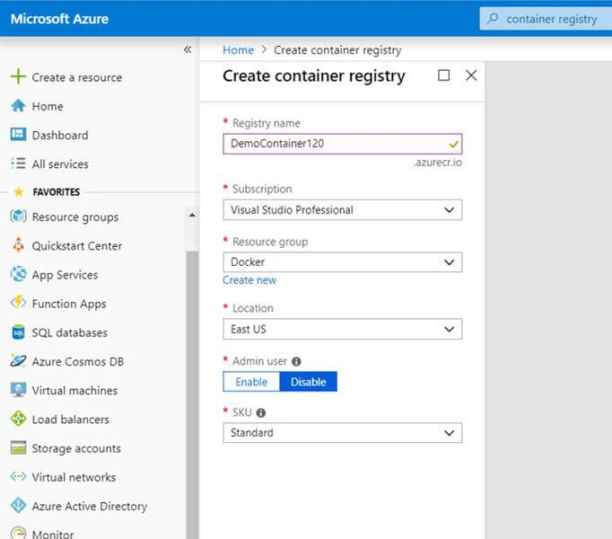Click the search magnifier icon
The height and width of the screenshot is (539, 612).
(493, 18)
